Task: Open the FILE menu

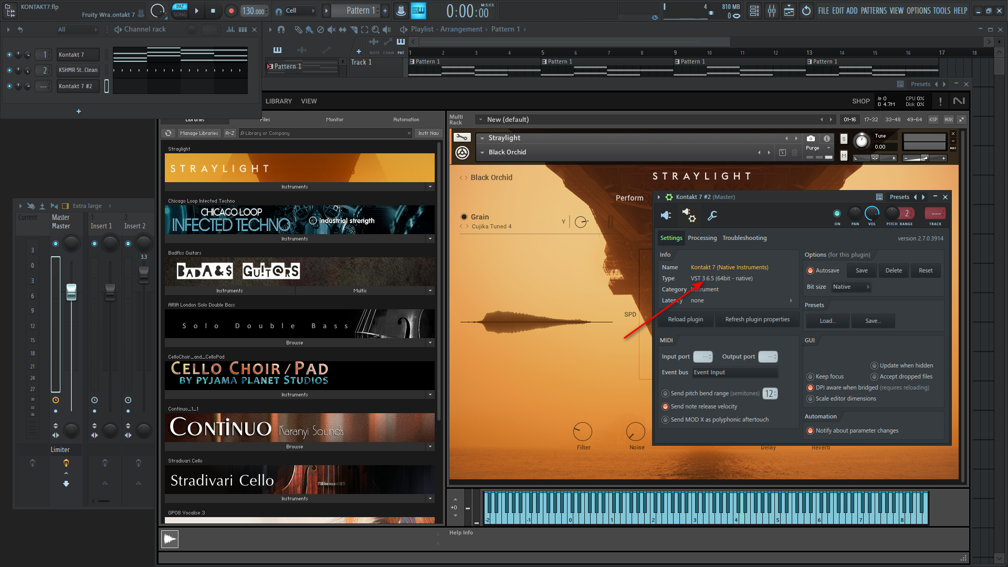Action: [x=823, y=10]
